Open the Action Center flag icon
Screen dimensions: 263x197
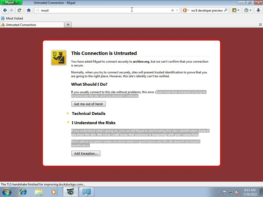coord(224,192)
